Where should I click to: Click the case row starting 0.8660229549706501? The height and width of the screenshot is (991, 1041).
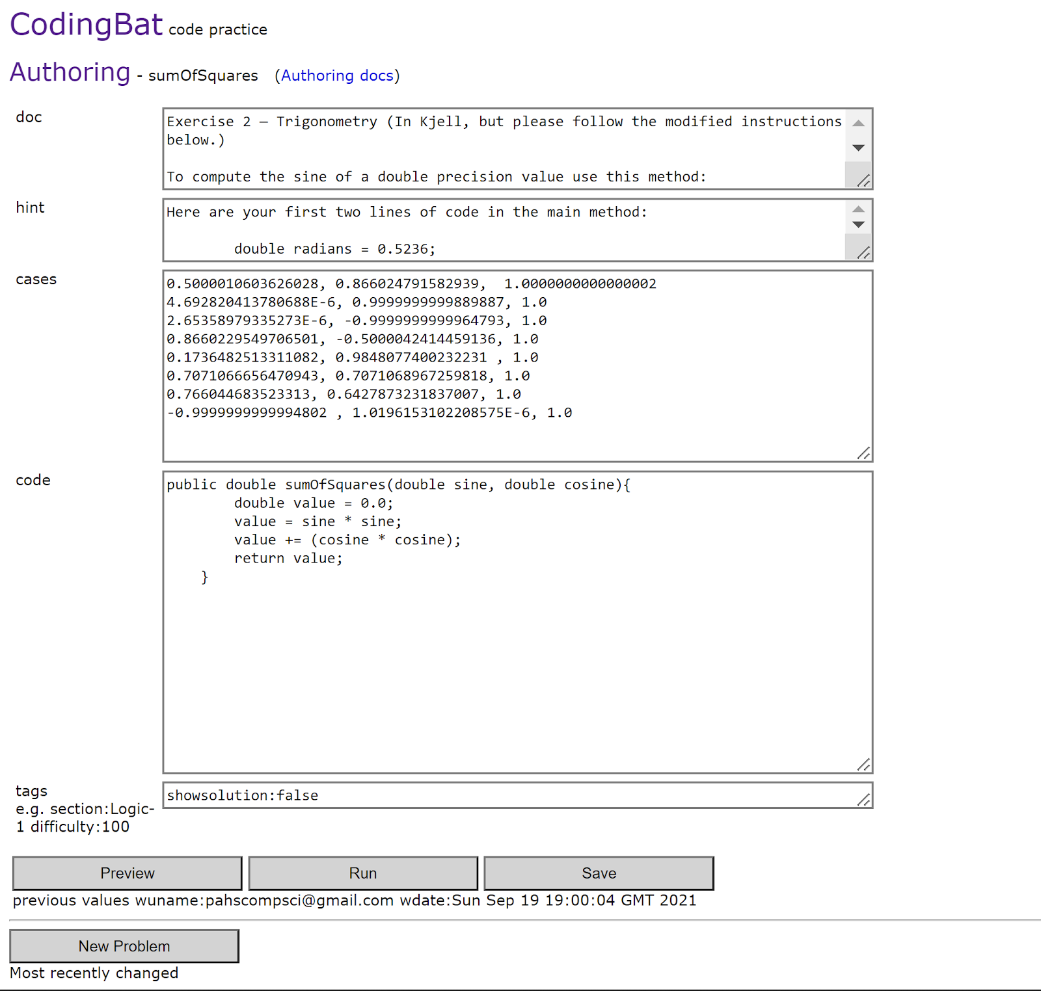point(352,339)
